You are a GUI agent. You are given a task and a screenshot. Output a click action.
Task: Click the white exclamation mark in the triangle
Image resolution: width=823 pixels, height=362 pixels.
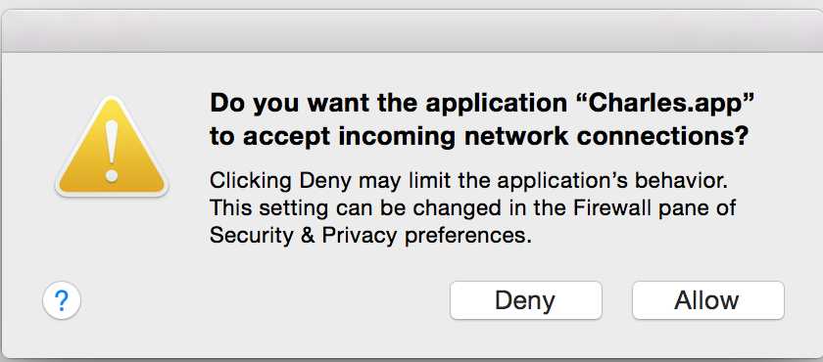pyautogui.click(x=112, y=151)
